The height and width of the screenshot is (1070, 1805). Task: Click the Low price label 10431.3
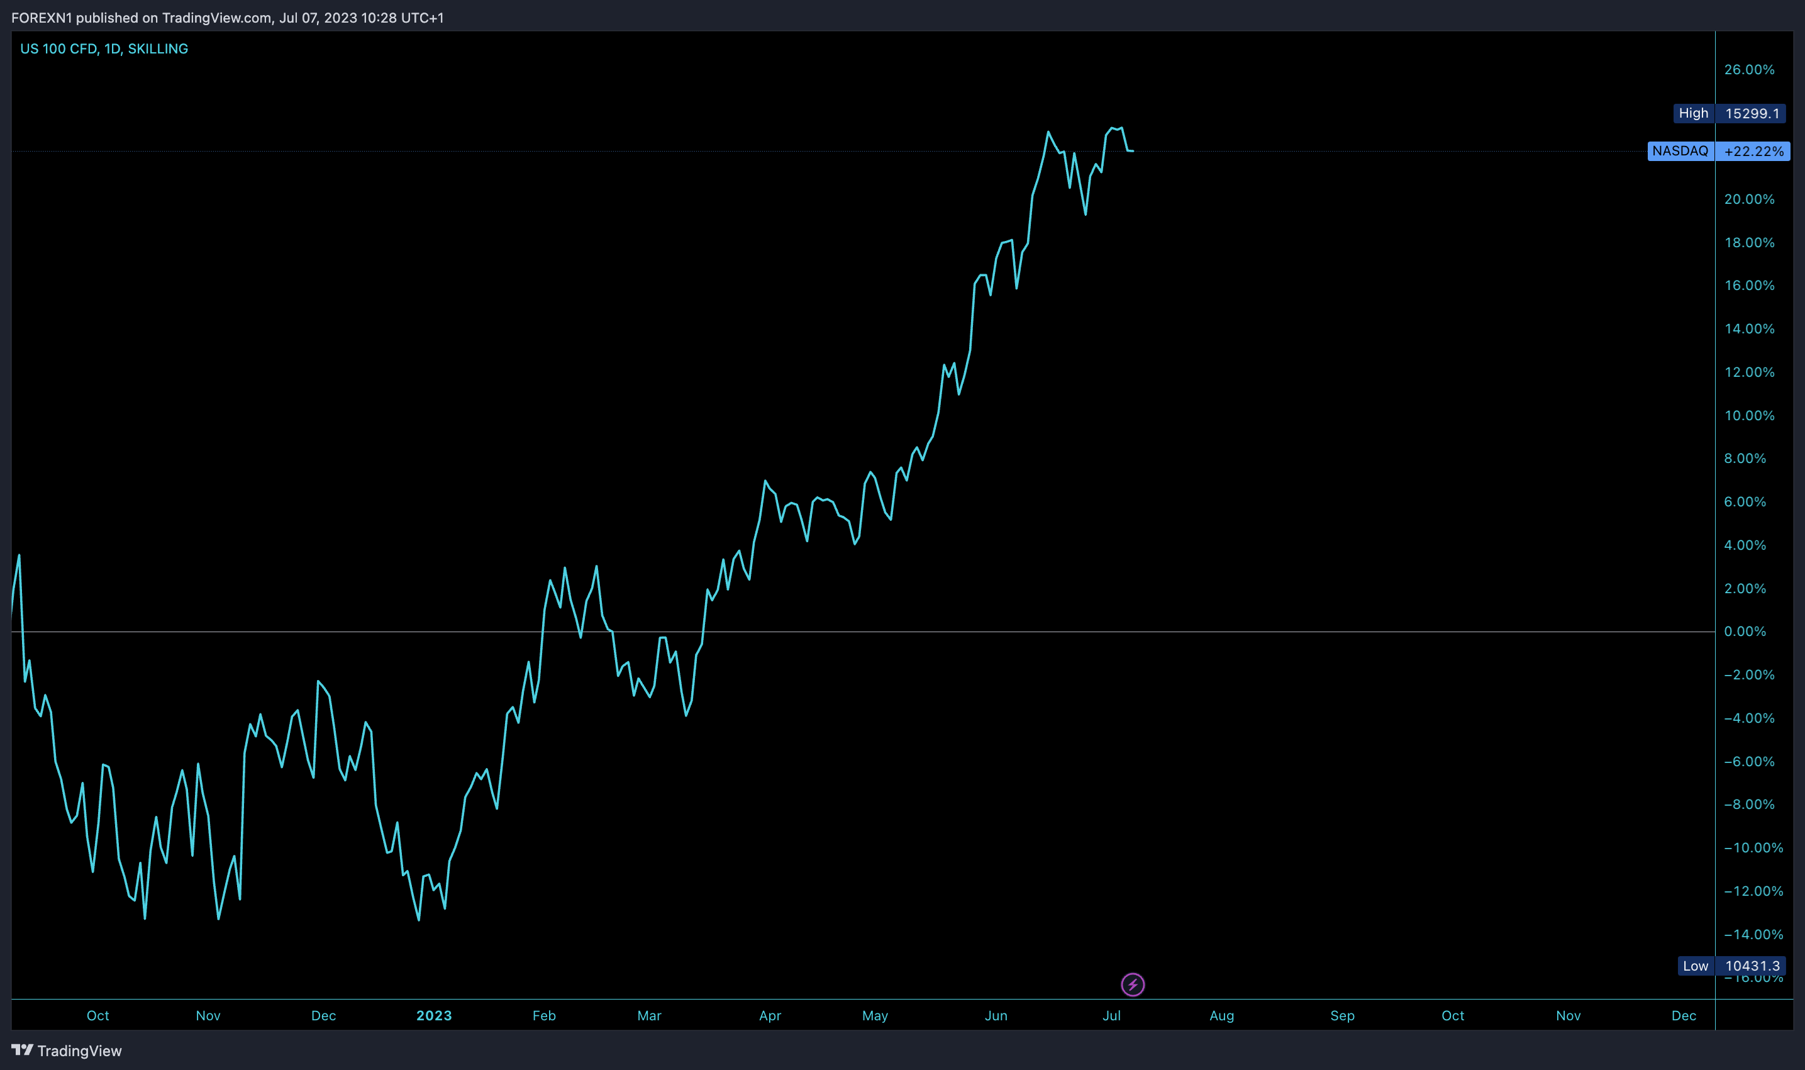(x=1731, y=966)
